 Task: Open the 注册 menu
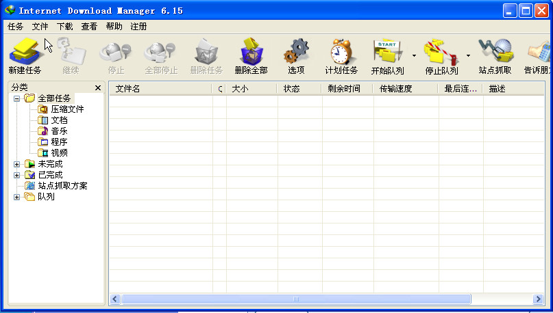[138, 27]
